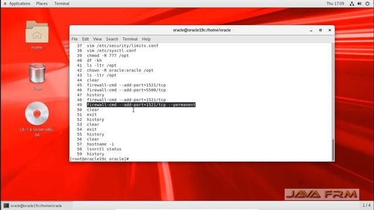This screenshot has height=210, width=374.
Task: Open the Search menu in terminal window
Action: click(x=112, y=39)
